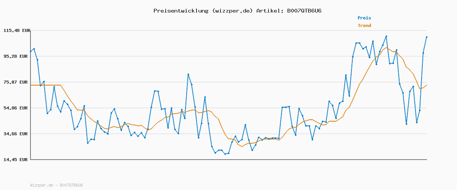
Task: Click the orange trend line's right end
Action: 427,85
